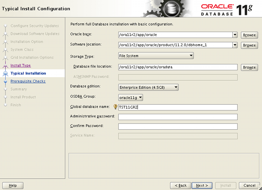262x190 pixels.
Task: Open the Install Type step link
Action: (x=21, y=66)
